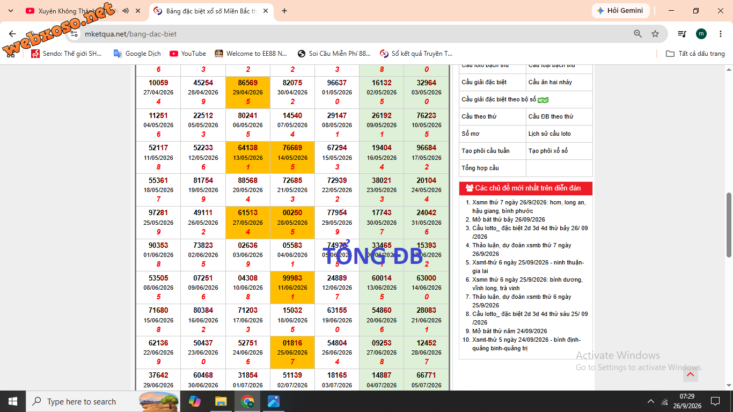Open Cầu giải đặc biệt link
The height and width of the screenshot is (412, 733).
(484, 82)
